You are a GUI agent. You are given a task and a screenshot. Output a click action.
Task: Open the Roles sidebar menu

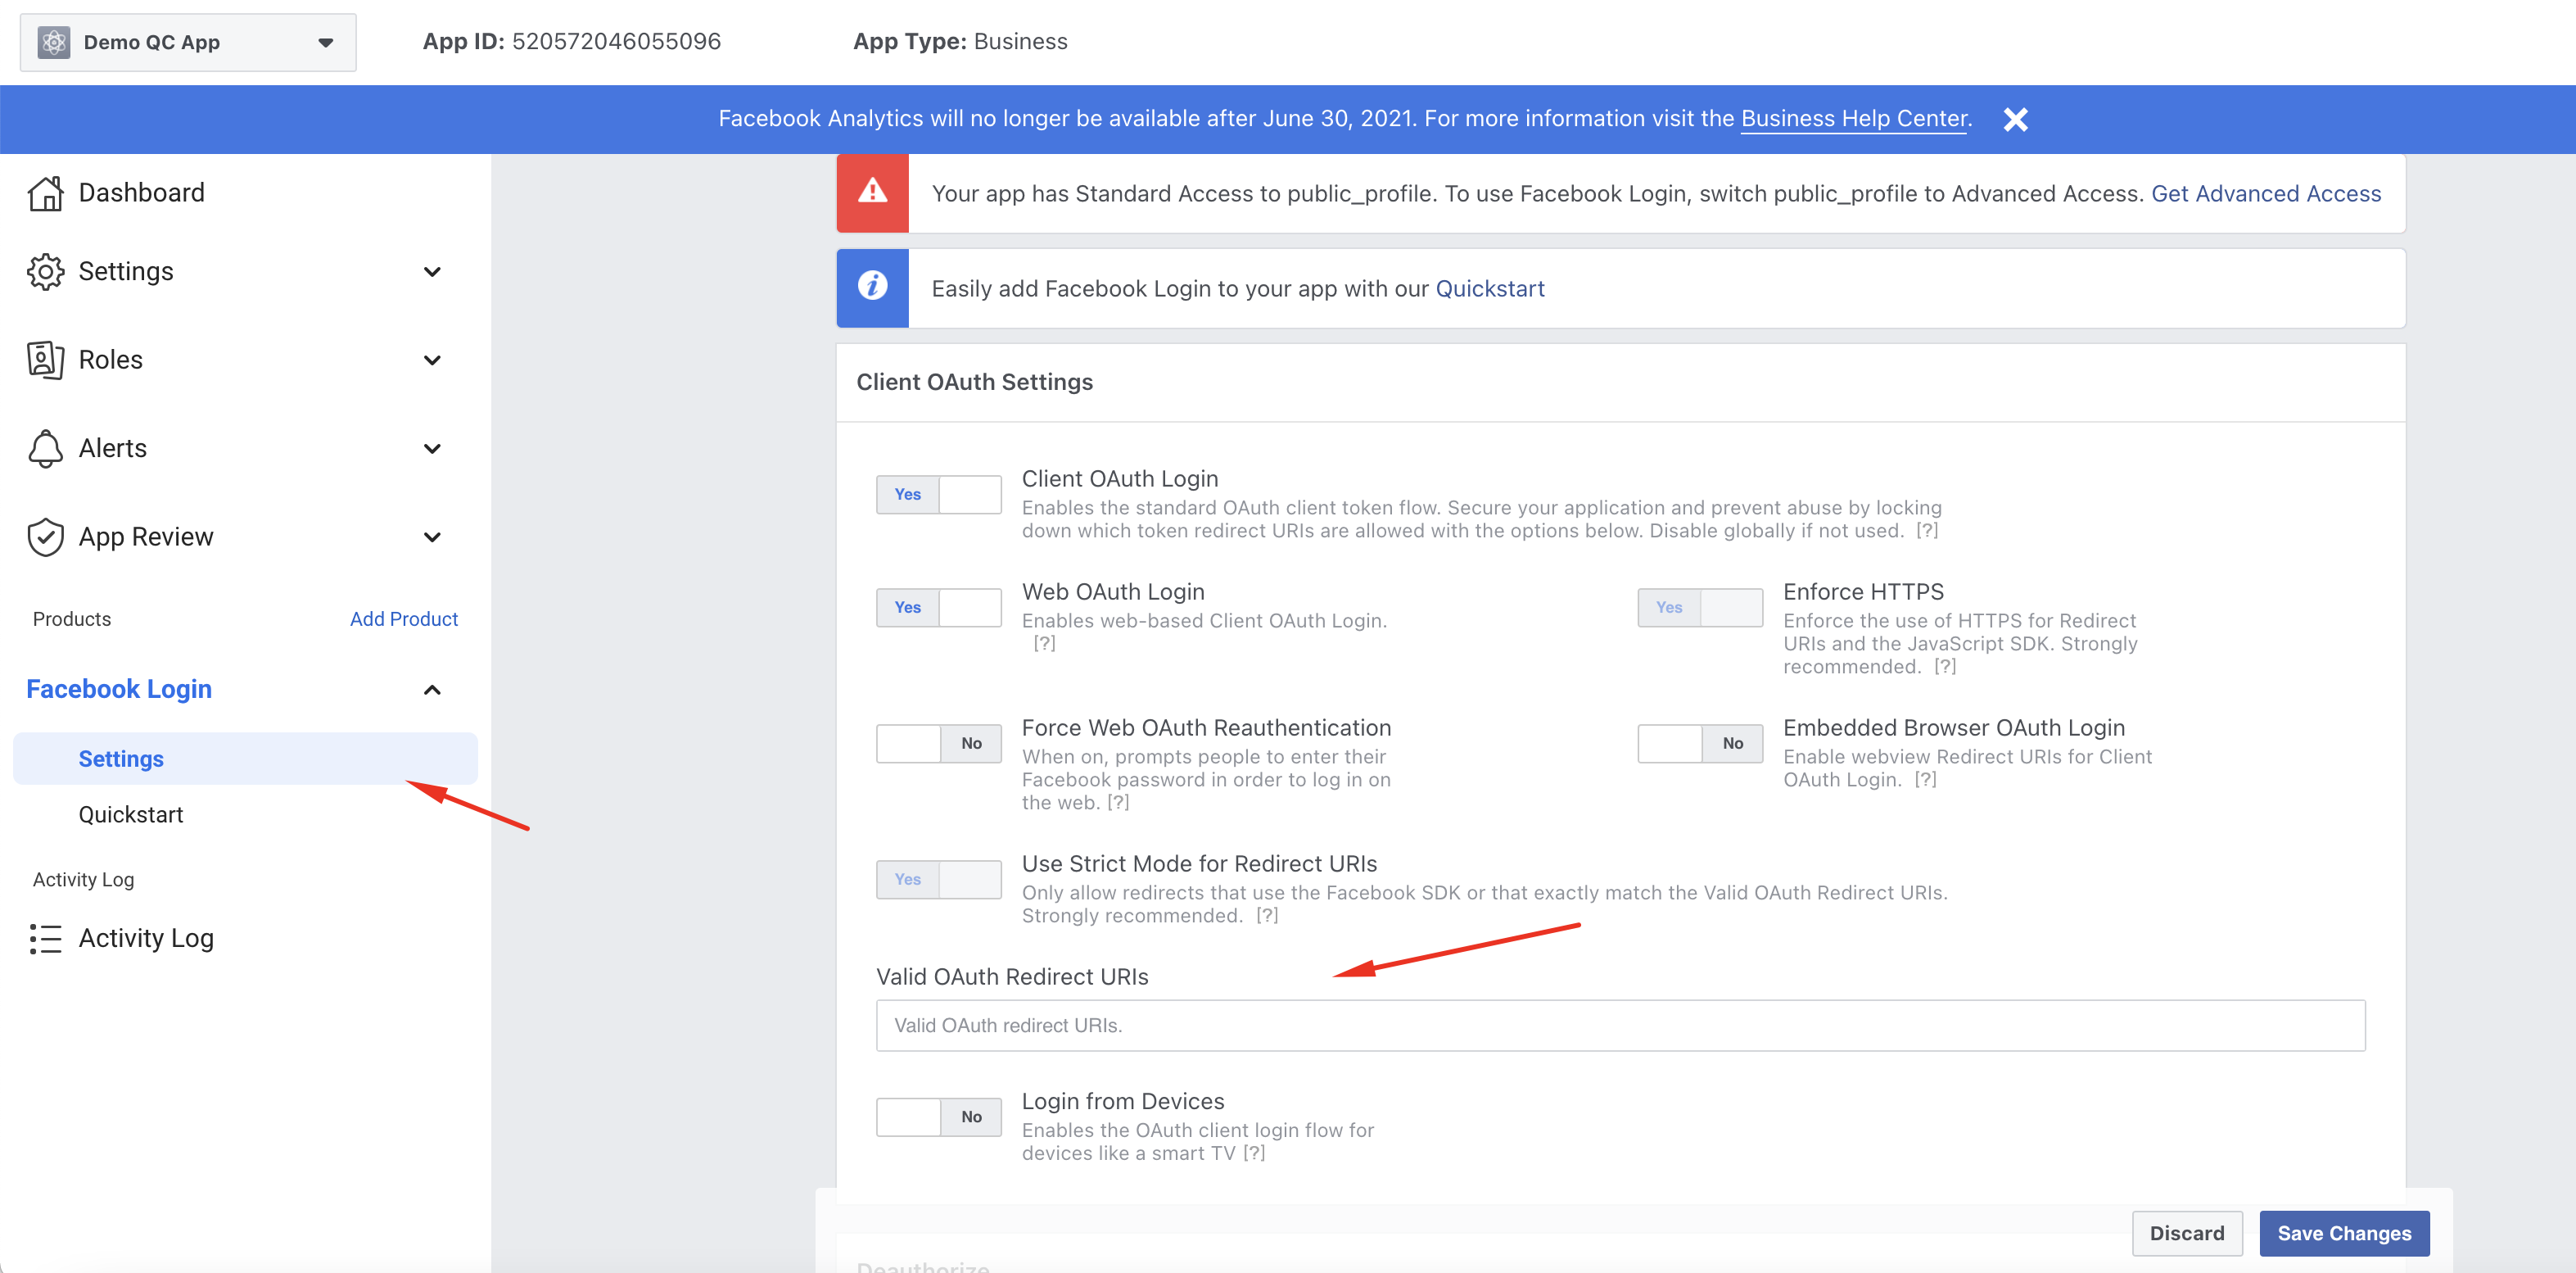(x=110, y=360)
